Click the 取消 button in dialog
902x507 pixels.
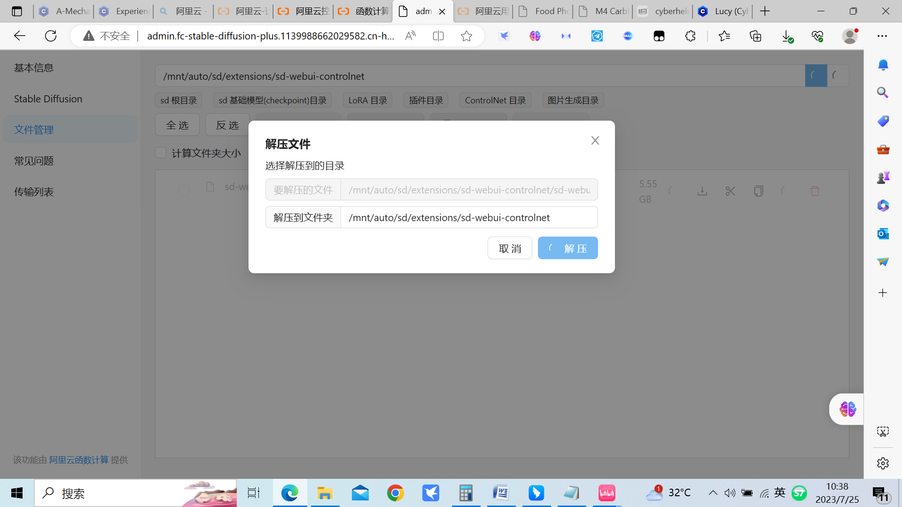coord(510,248)
